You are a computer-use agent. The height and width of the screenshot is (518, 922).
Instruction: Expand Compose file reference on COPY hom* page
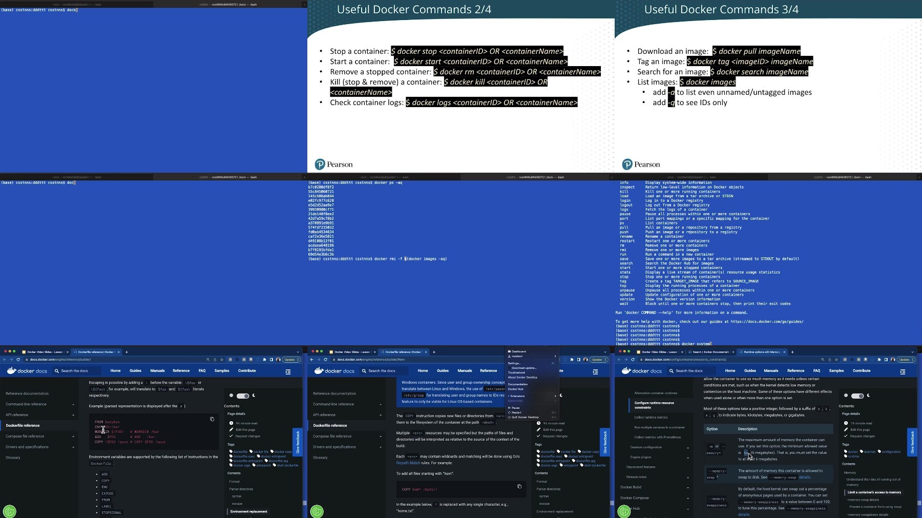(381, 437)
